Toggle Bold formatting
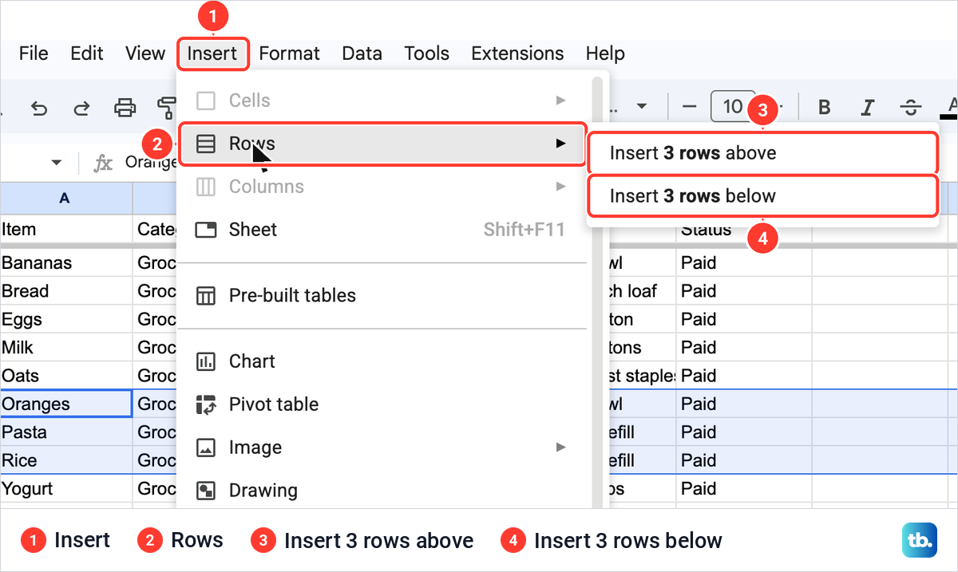The width and height of the screenshot is (958, 572). point(825,107)
